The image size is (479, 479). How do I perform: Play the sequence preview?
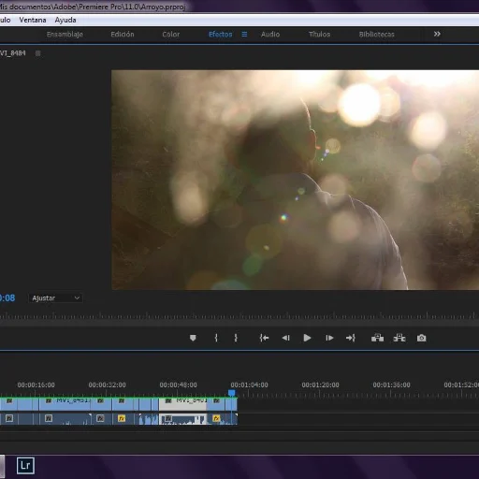coord(307,338)
